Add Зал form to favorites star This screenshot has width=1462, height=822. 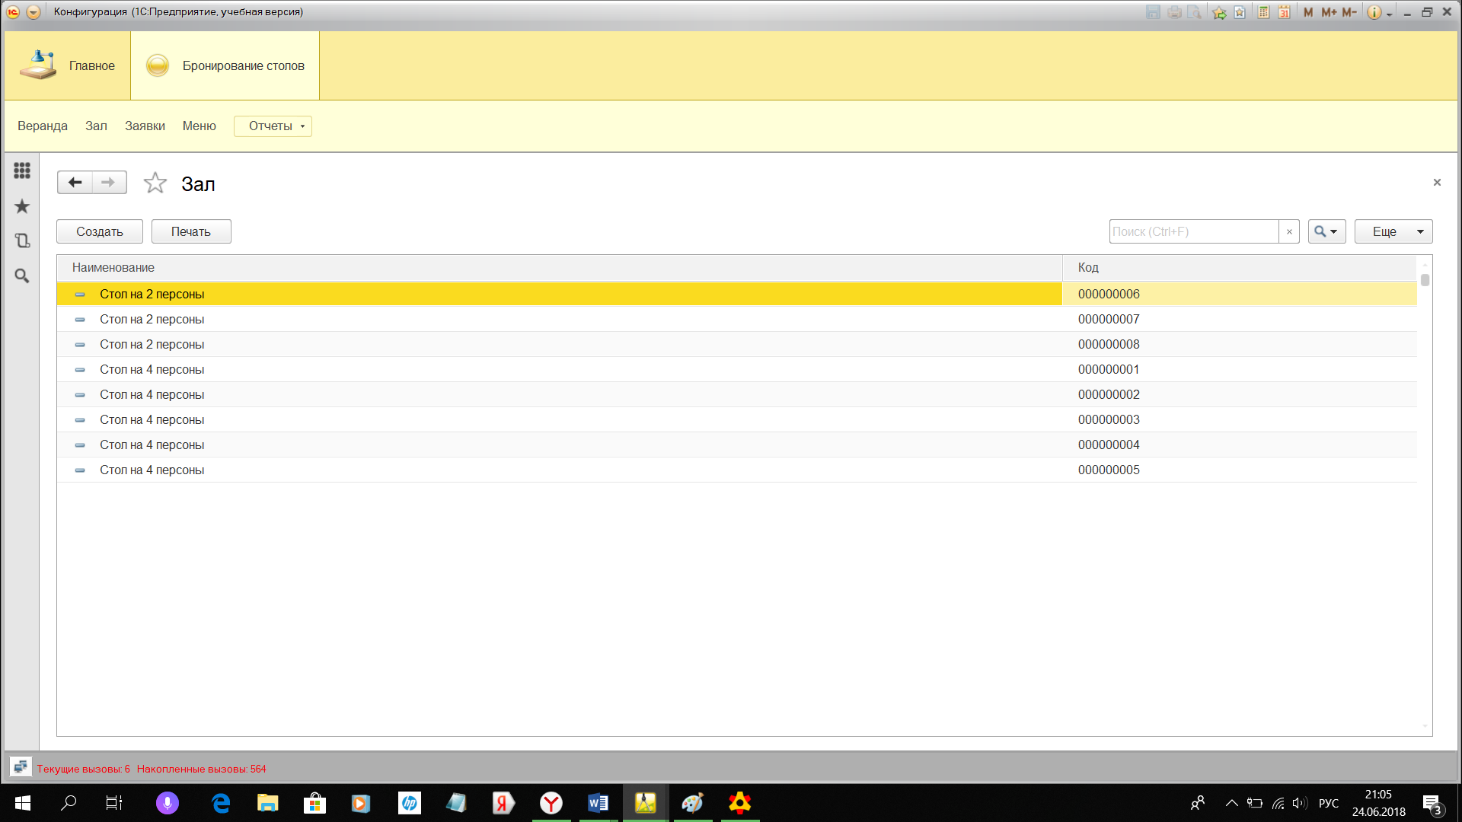tap(155, 183)
